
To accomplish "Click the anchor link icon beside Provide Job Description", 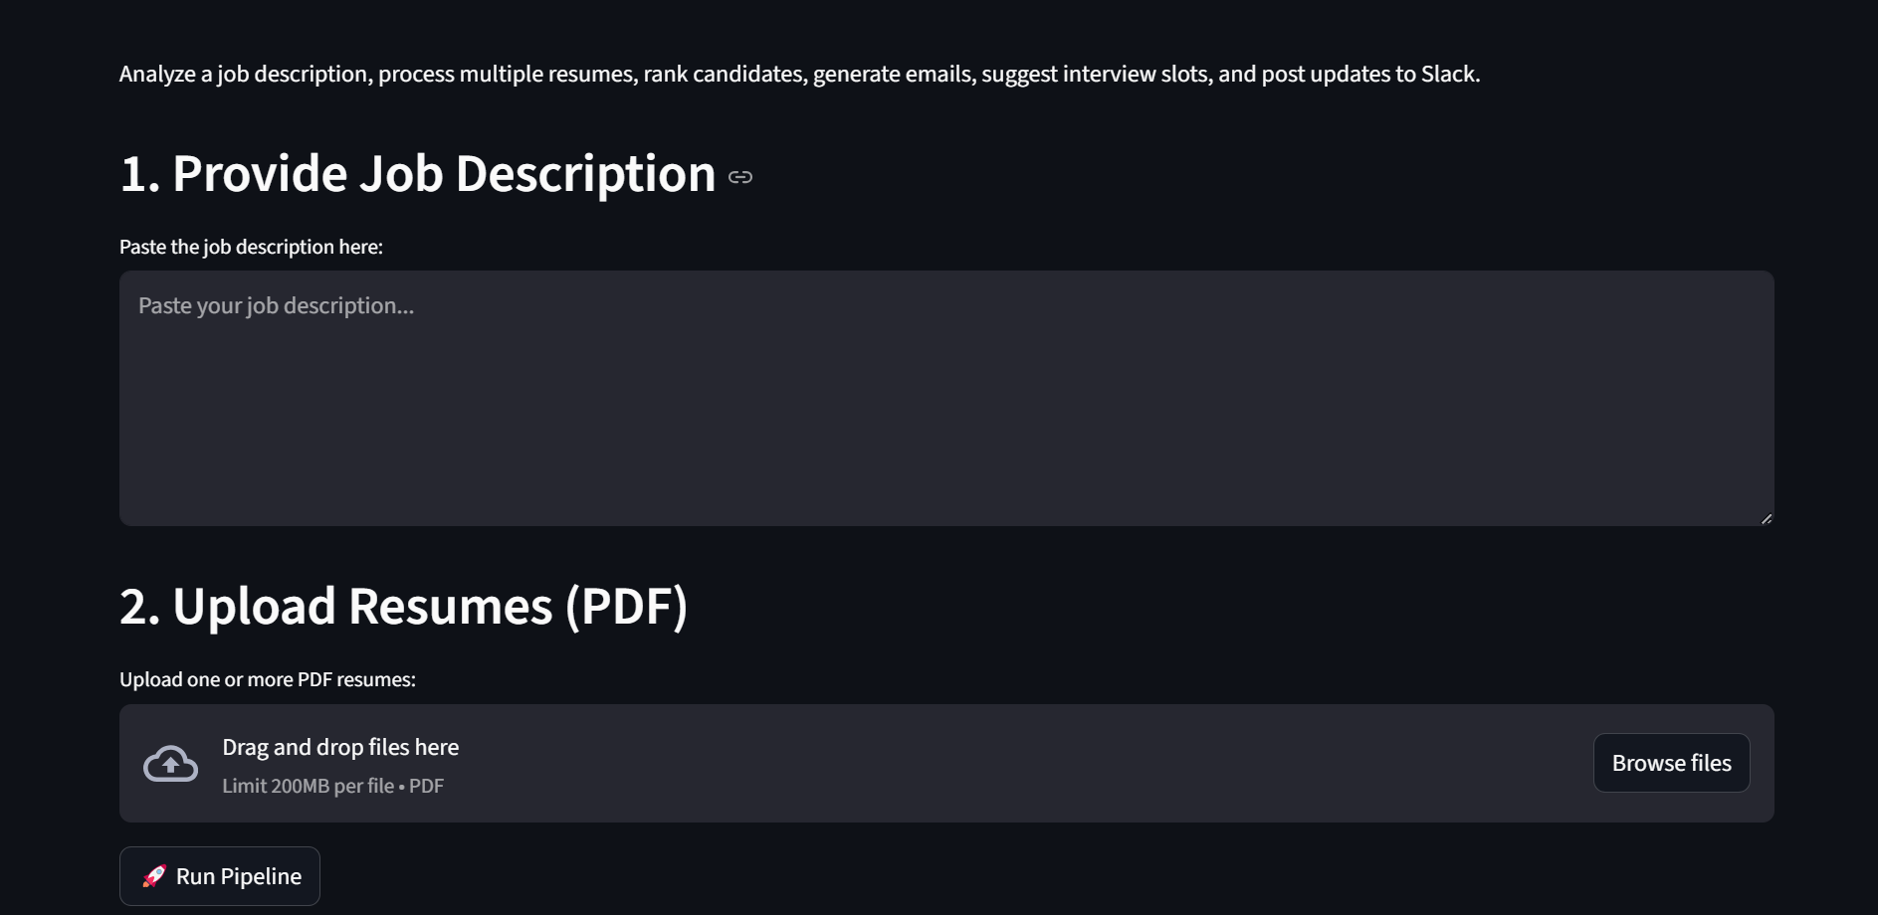I will [x=740, y=177].
